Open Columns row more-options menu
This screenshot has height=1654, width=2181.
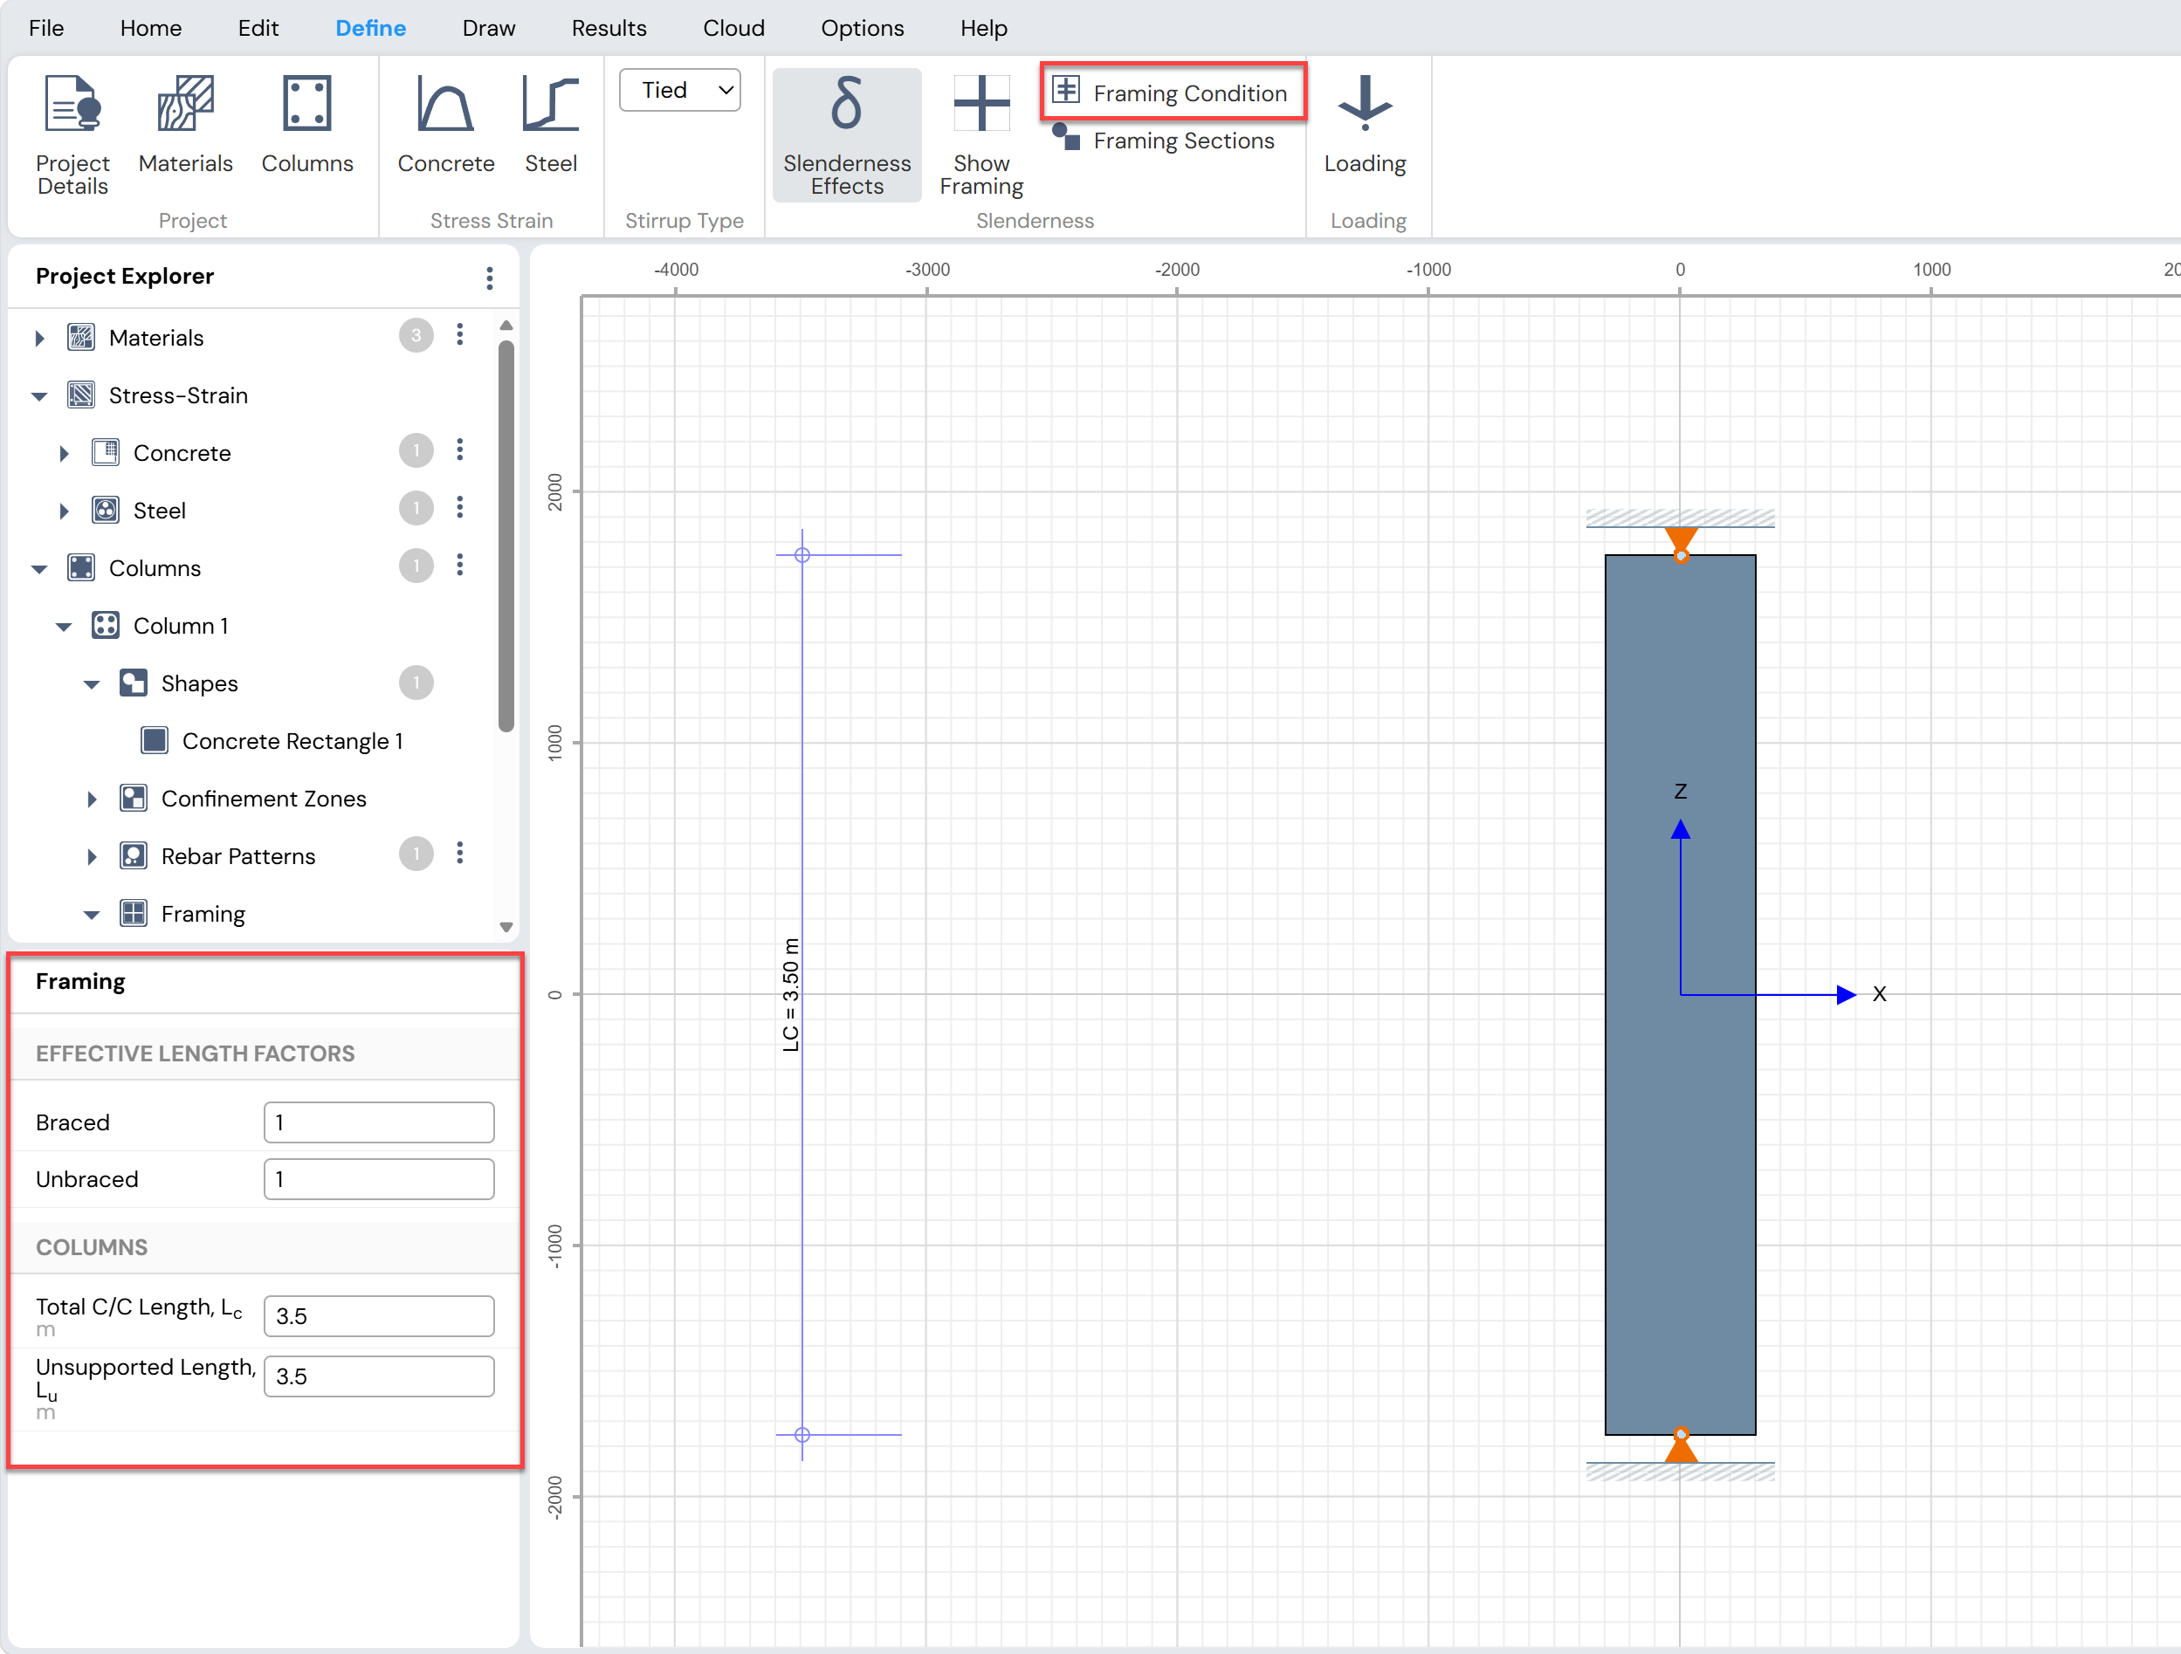pyautogui.click(x=459, y=566)
